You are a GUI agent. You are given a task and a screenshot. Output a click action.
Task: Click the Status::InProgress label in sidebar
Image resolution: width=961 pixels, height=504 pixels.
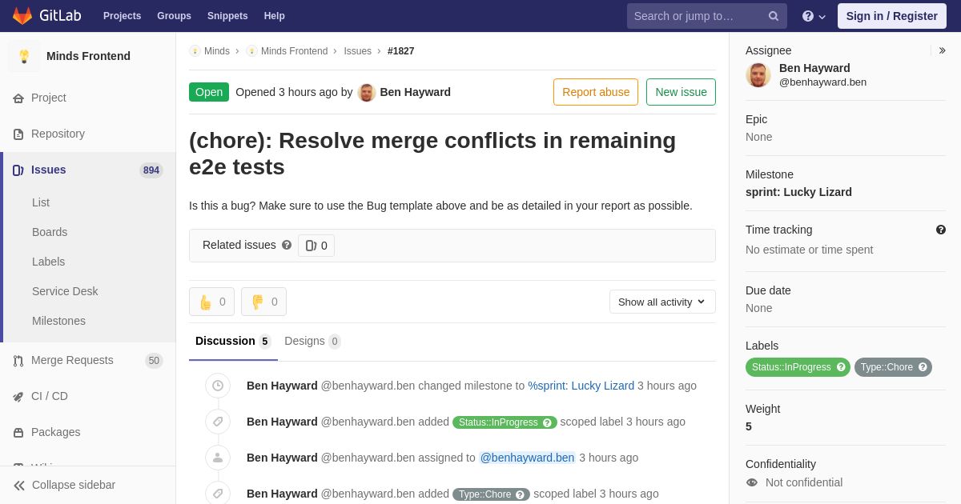pos(791,367)
